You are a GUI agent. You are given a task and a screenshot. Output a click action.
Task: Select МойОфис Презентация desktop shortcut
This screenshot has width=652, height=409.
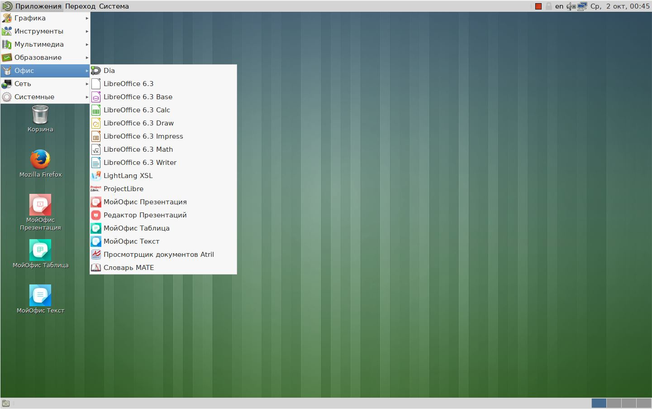coord(40,212)
